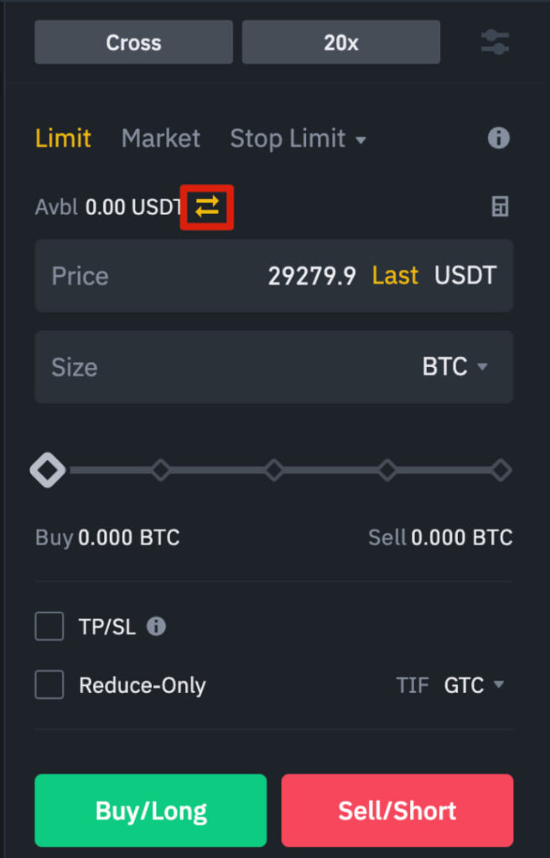Open the TIF GTC dropdown
Screen dimensions: 550x858
coord(474,685)
